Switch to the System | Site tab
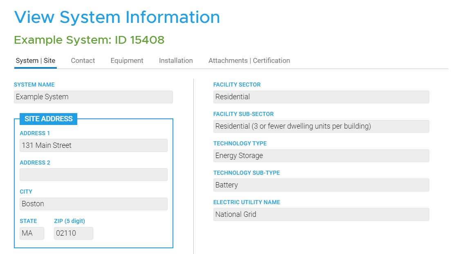 (x=35, y=60)
